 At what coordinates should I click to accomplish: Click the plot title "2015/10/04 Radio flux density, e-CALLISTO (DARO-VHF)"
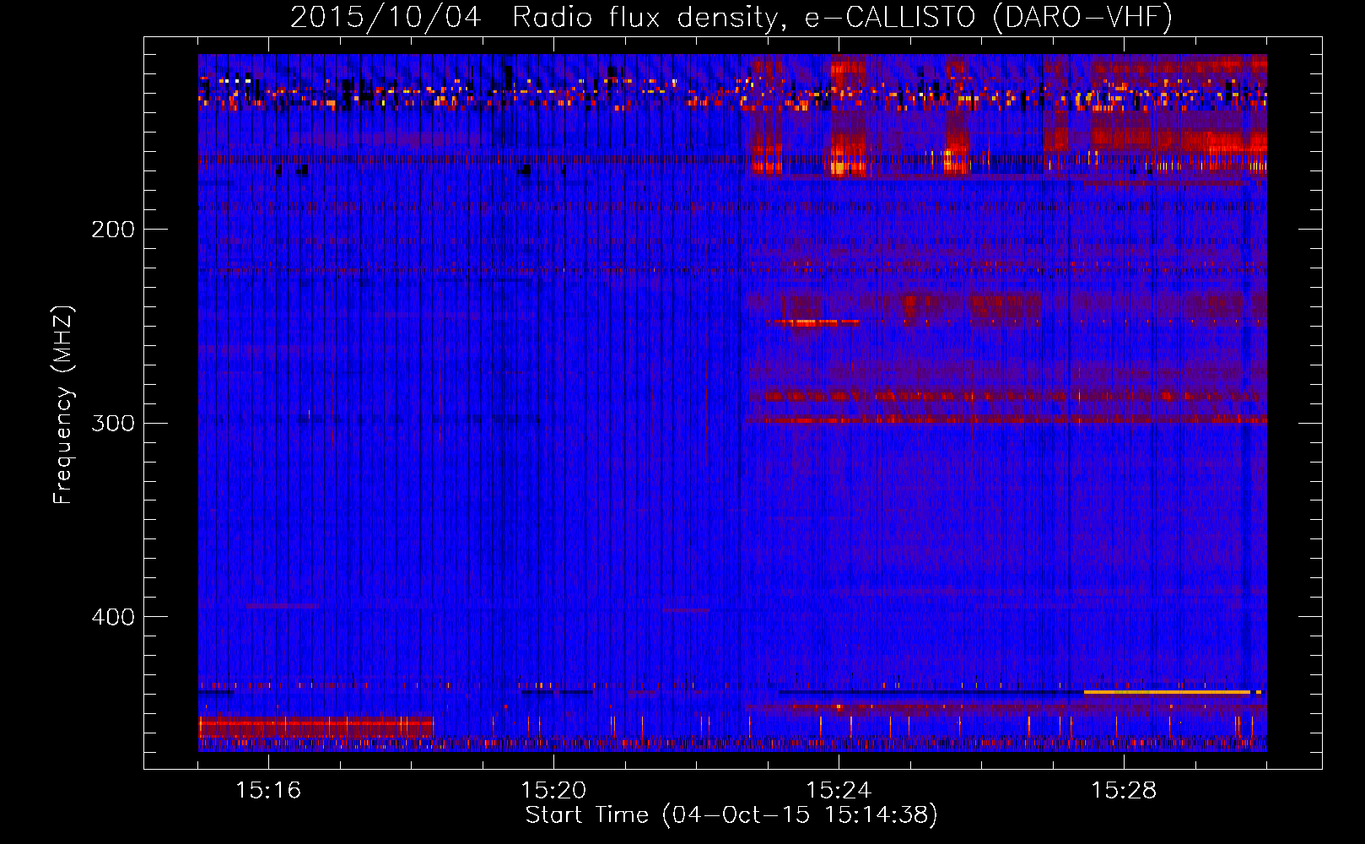click(731, 17)
